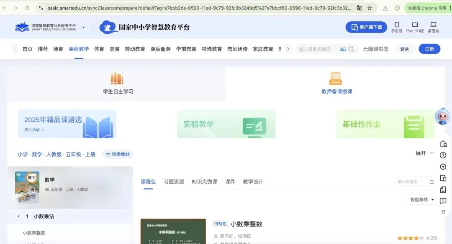The width and height of the screenshot is (452, 244).
Task: Click the feedback exclamation sidebar icon
Action: point(443,201)
